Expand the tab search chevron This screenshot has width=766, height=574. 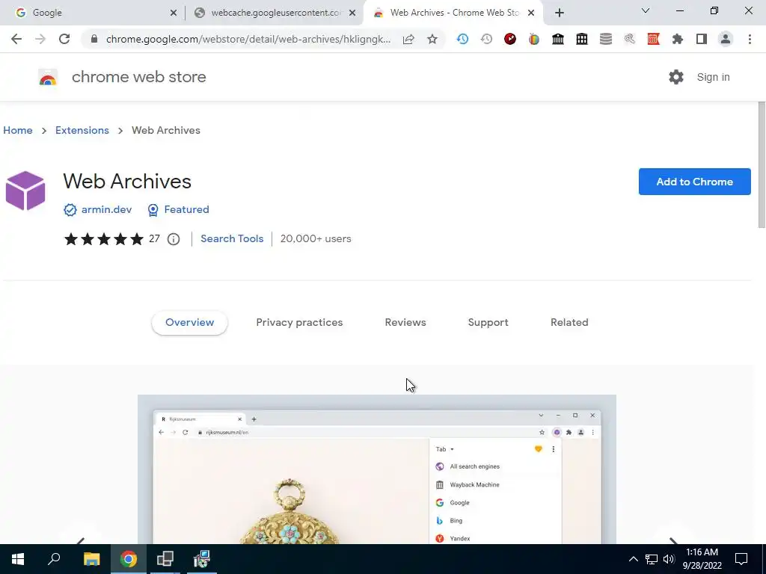click(646, 10)
